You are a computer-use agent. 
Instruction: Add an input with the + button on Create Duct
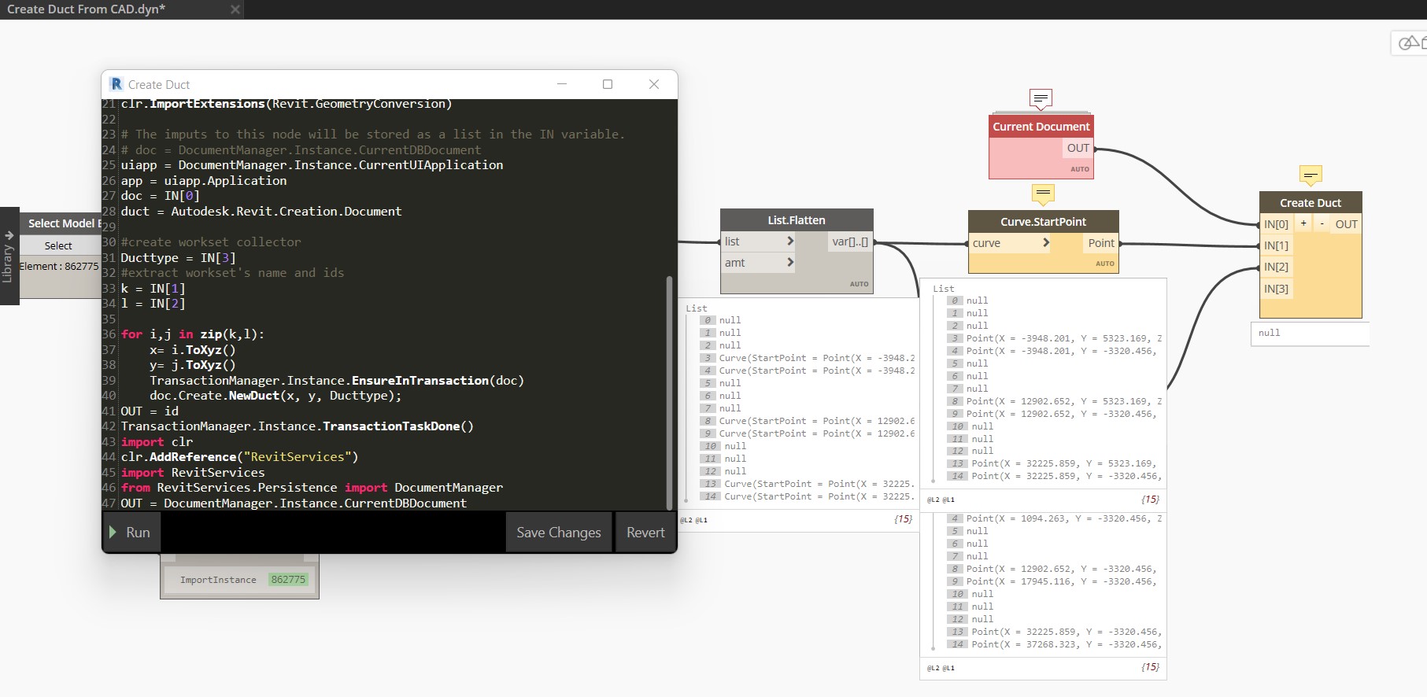coord(1303,223)
